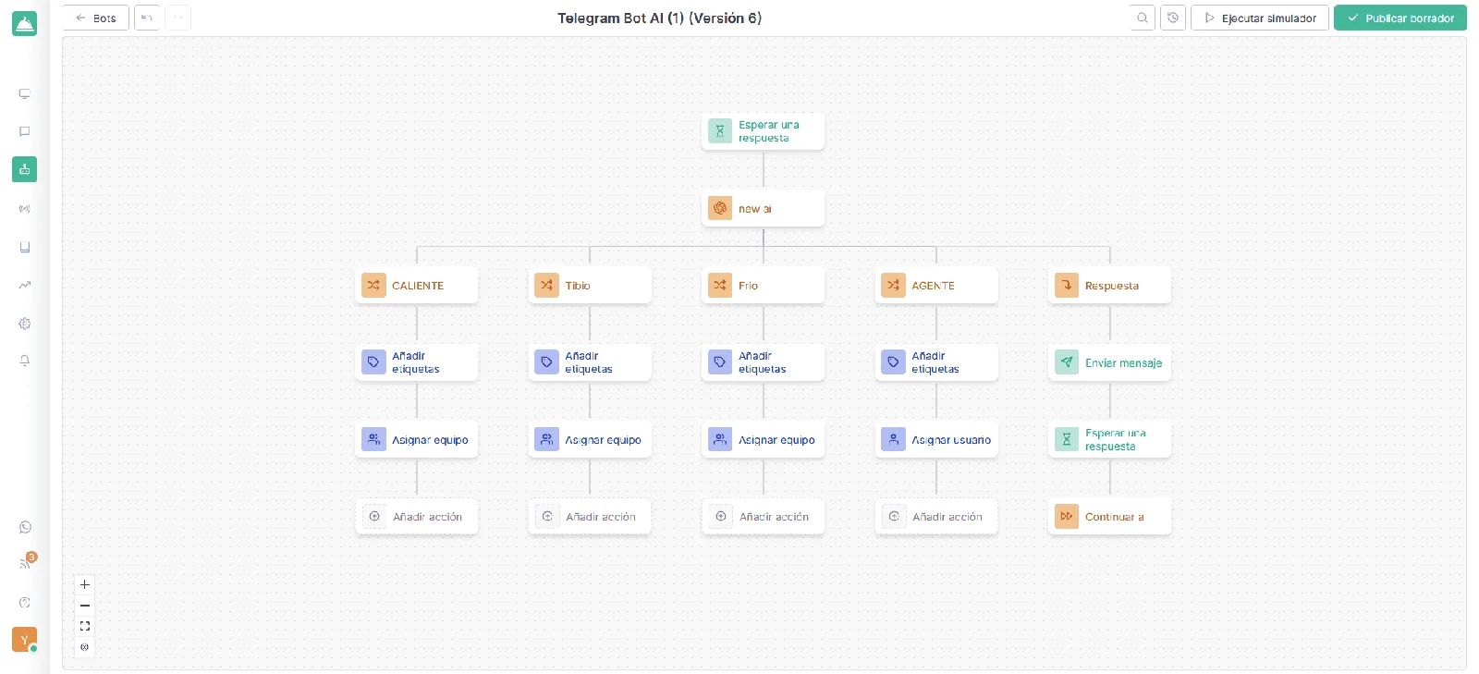Open the dashboard monitor icon in sidebar

tap(25, 93)
